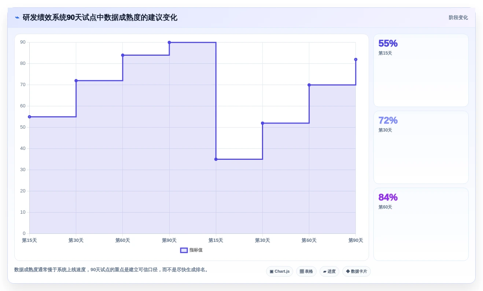Click the chart data point at value 55
The height and width of the screenshot is (291, 483).
pyautogui.click(x=29, y=117)
